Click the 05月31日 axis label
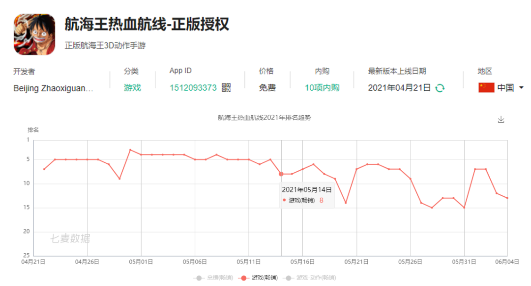This screenshot has height=286, width=531. coord(464,262)
